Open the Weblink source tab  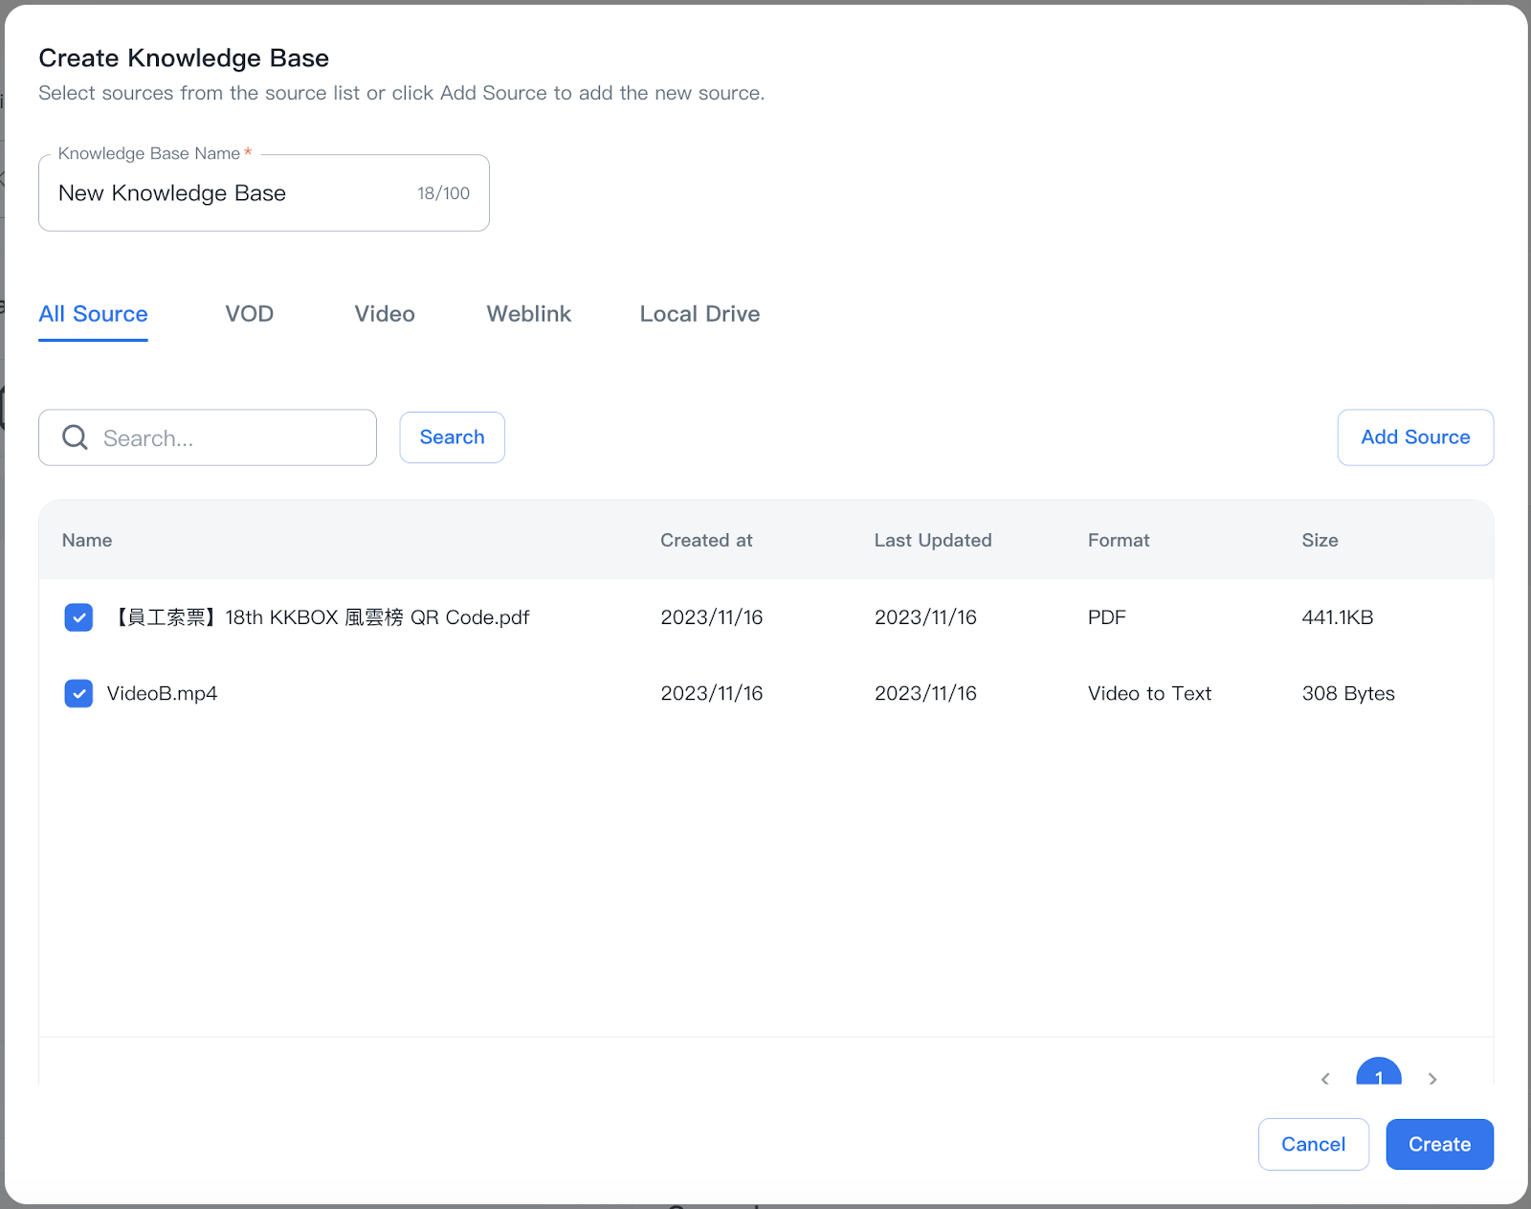(528, 314)
